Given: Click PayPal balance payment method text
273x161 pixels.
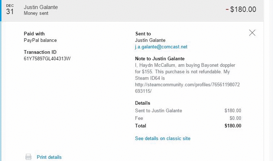Looking at the screenshot, I should click(40, 40).
